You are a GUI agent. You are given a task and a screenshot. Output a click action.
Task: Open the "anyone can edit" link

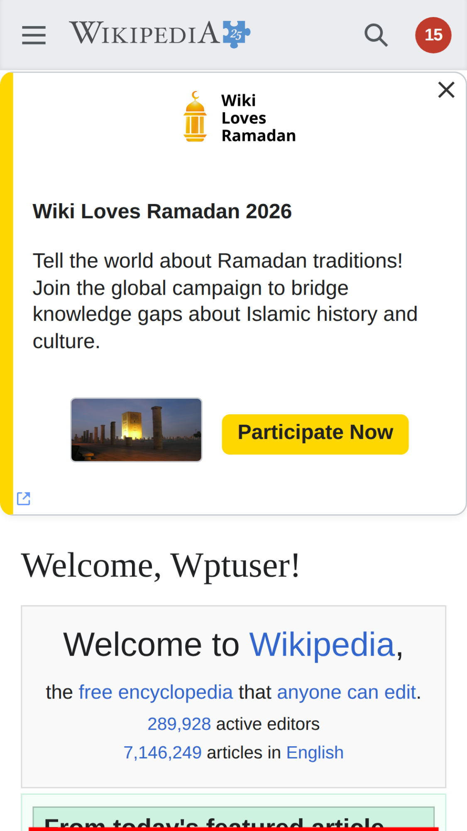(x=346, y=692)
